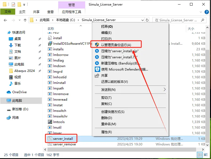Click 删除(D) context menu entry
Viewport: 211px width, 159px height.
107,118
